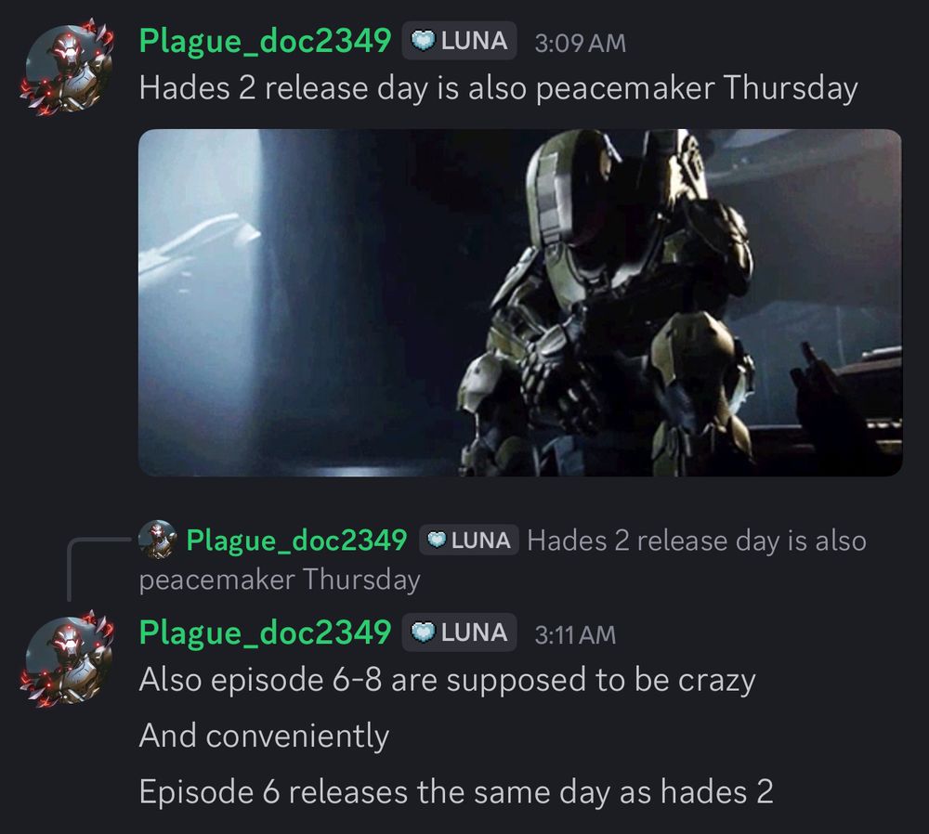Image resolution: width=929 pixels, height=834 pixels.
Task: Click the 3:09 AM timestamp
Action: coord(580,43)
